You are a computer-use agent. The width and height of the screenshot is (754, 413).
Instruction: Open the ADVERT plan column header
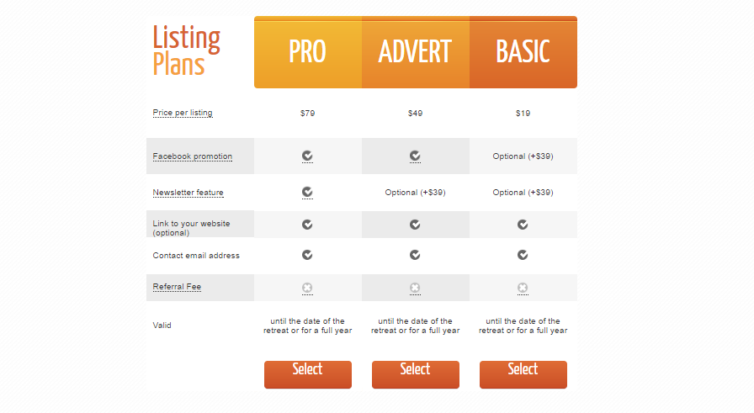tap(416, 52)
